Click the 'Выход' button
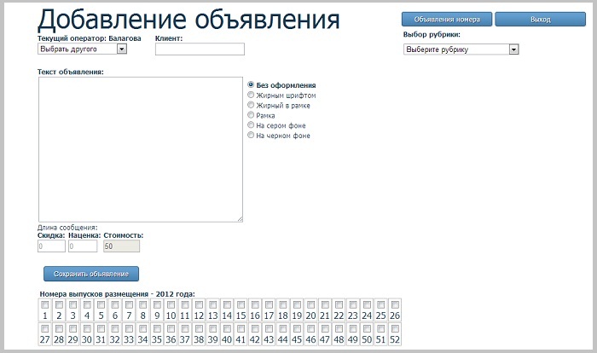Viewport: 597px width, 353px height. coord(540,19)
